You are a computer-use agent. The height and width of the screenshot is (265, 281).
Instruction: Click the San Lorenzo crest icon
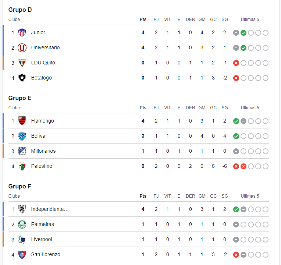[x=22, y=254]
